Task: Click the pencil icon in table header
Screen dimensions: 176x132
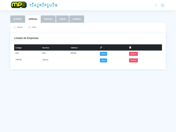Action: click(x=101, y=47)
